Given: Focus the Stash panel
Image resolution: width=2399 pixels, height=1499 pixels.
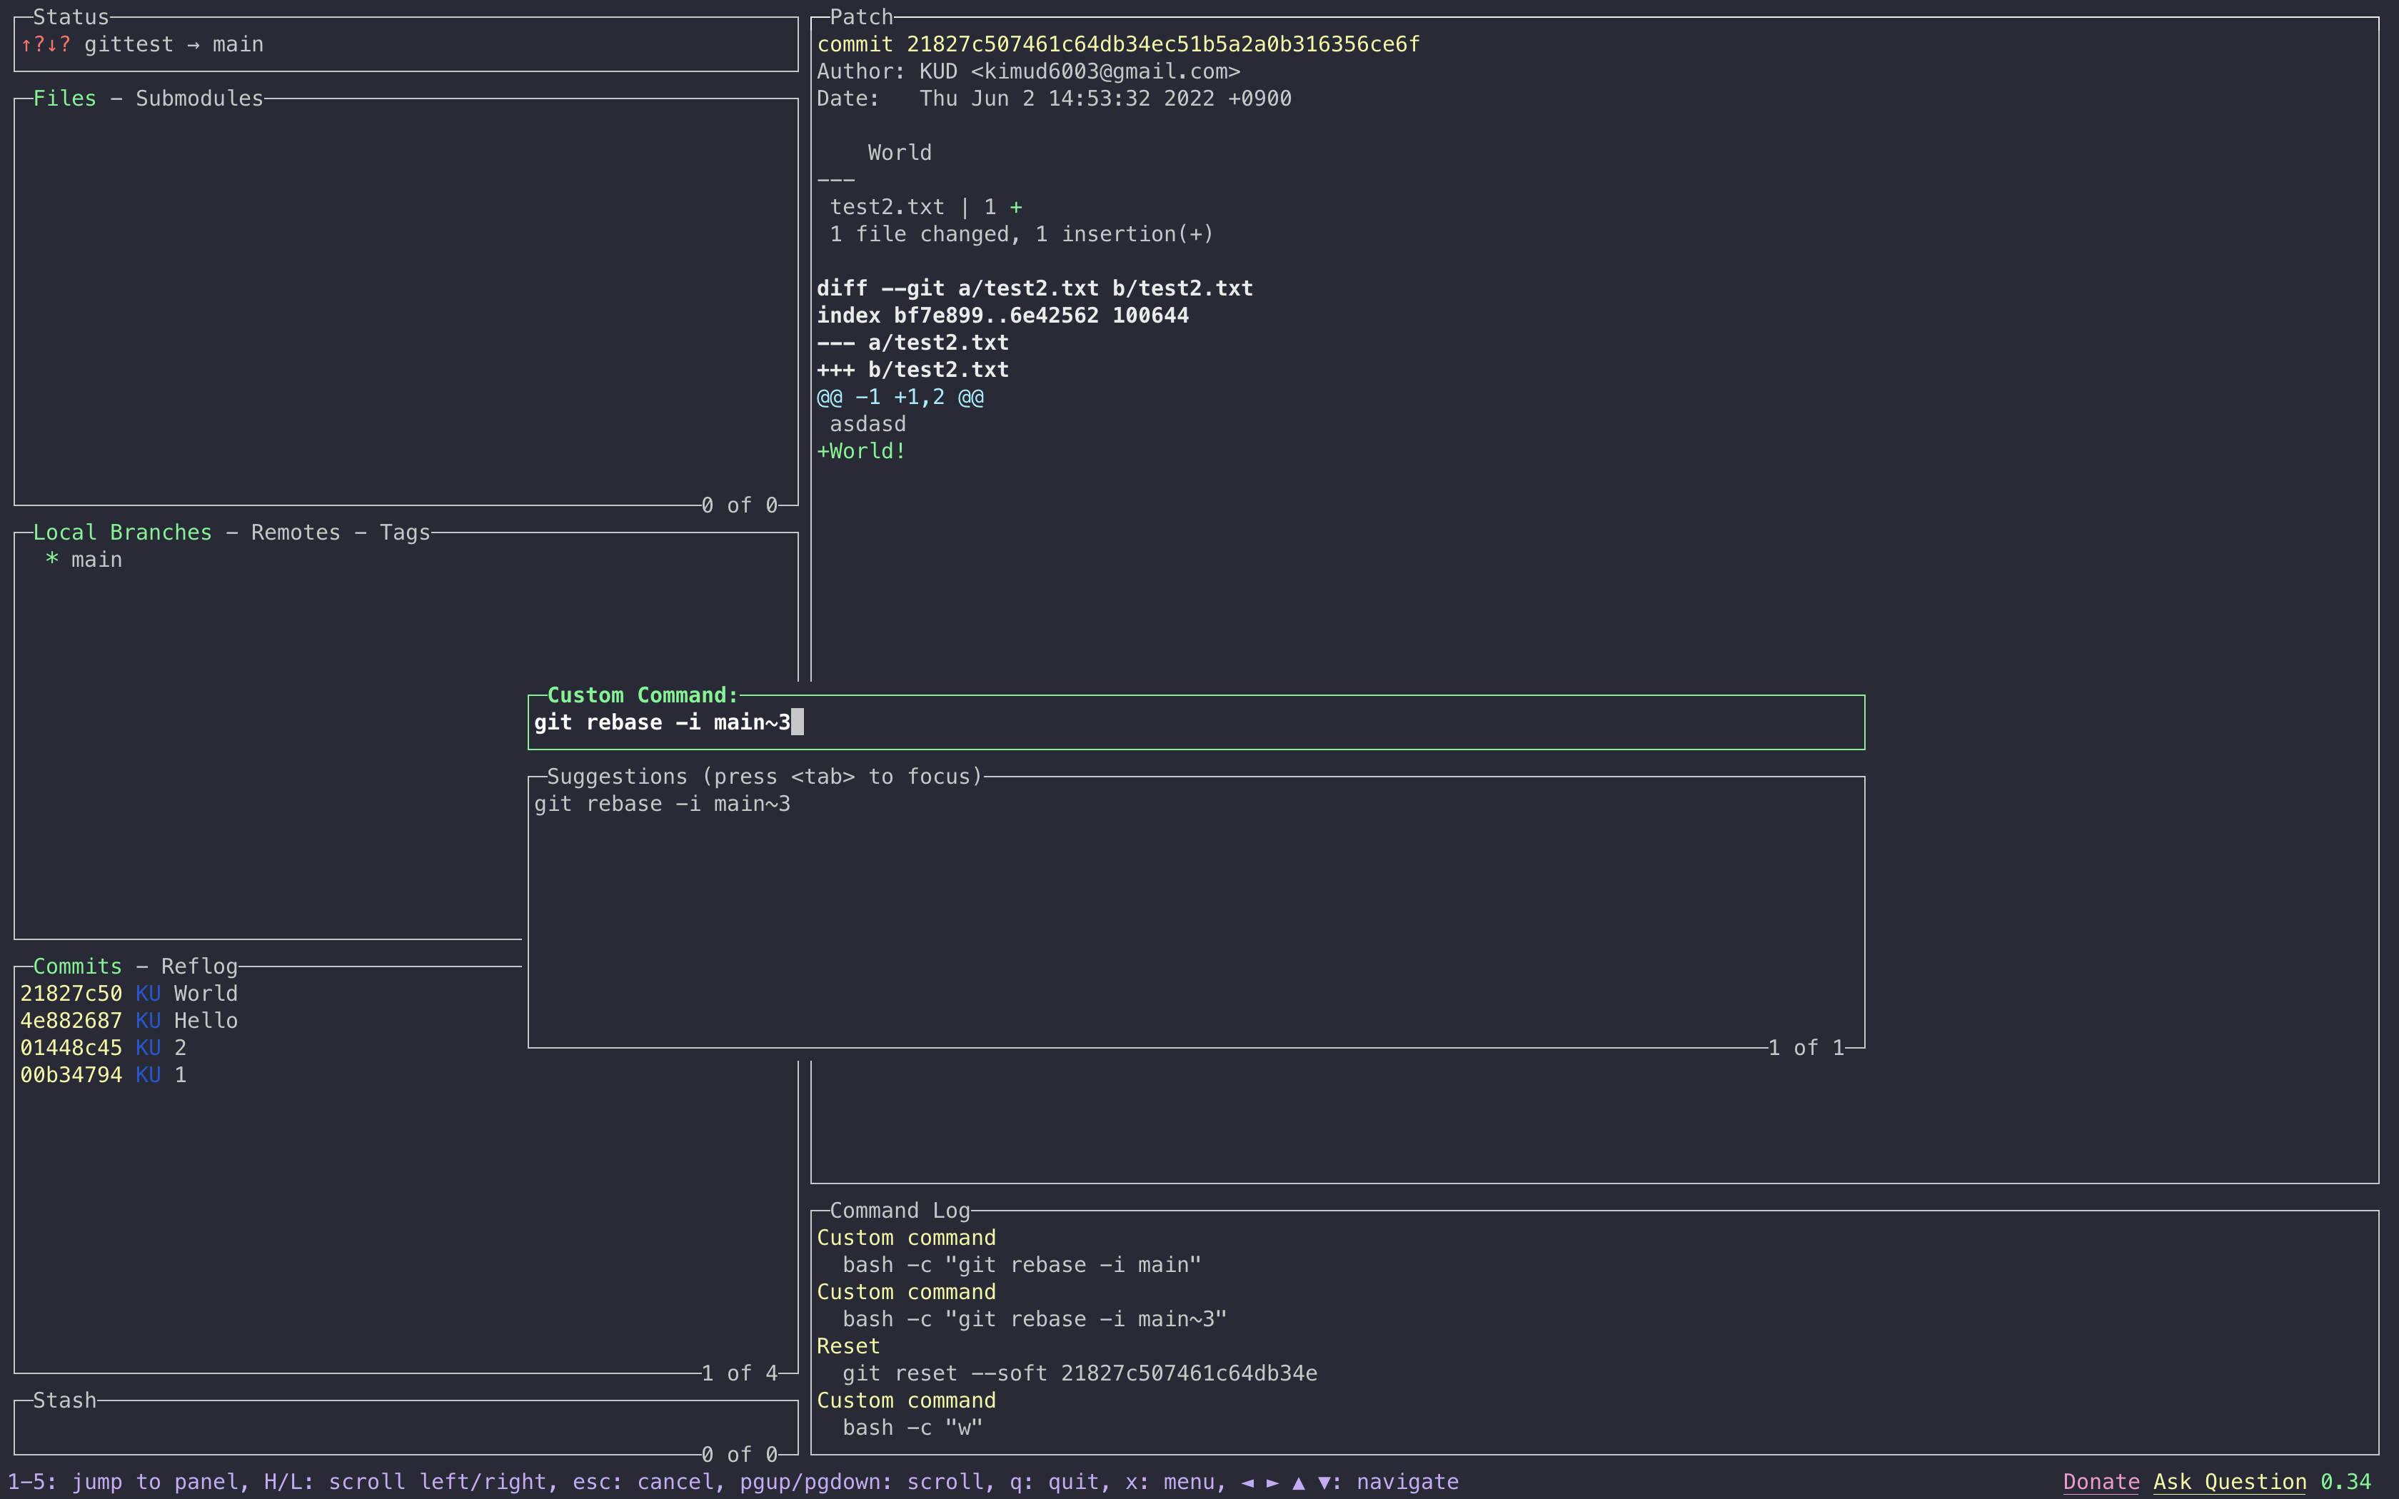Looking at the screenshot, I should (x=396, y=1428).
